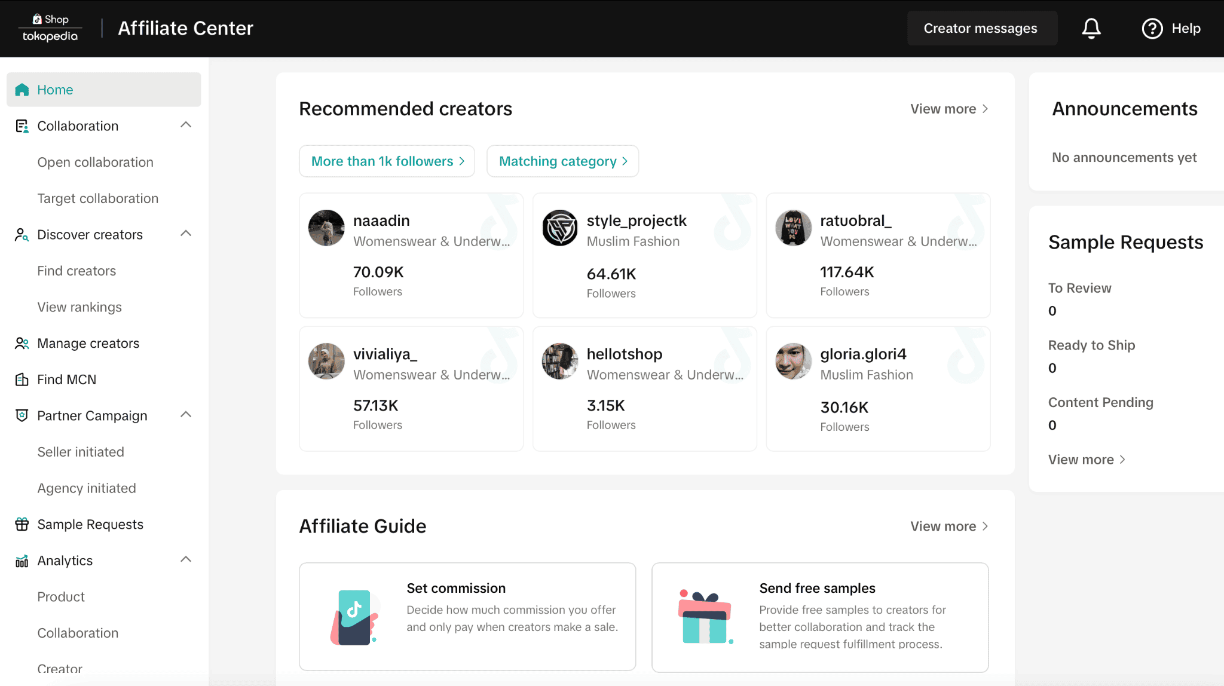This screenshot has width=1224, height=686.
Task: Click the Recommended creators View more arrow
Action: coord(986,109)
